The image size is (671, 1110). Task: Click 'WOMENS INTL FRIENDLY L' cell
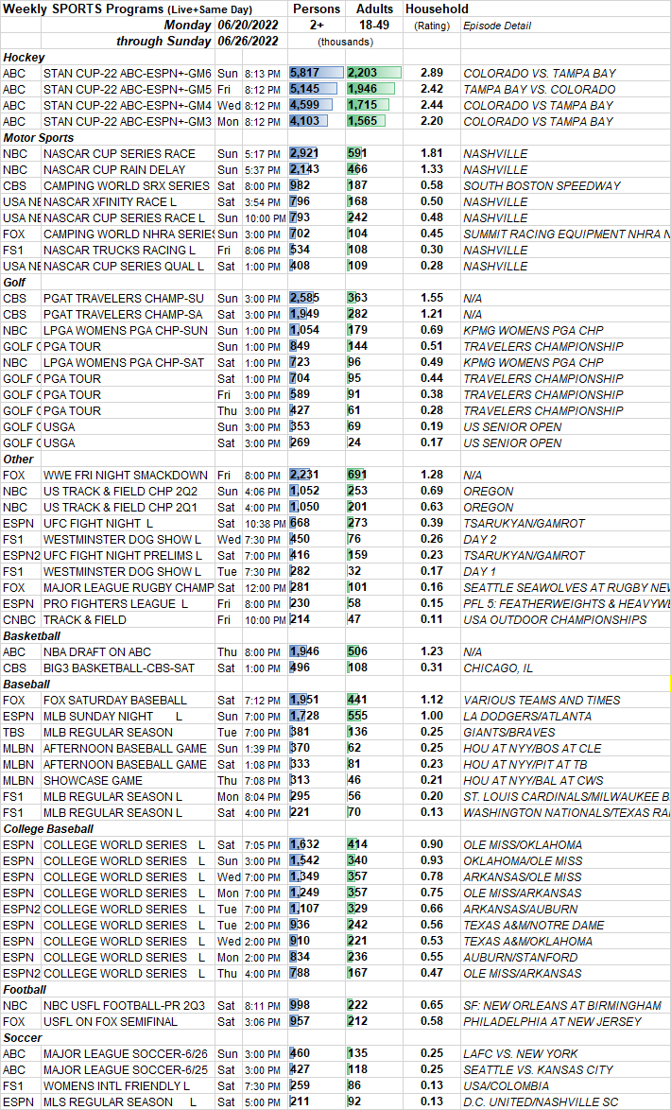116,1086
